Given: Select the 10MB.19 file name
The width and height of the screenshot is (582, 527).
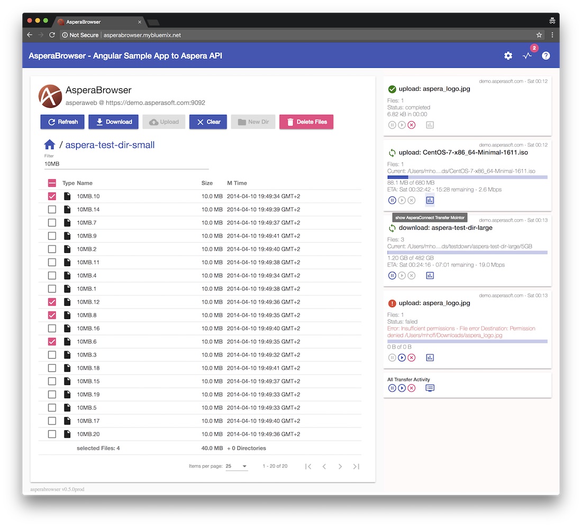Looking at the screenshot, I should tap(88, 394).
